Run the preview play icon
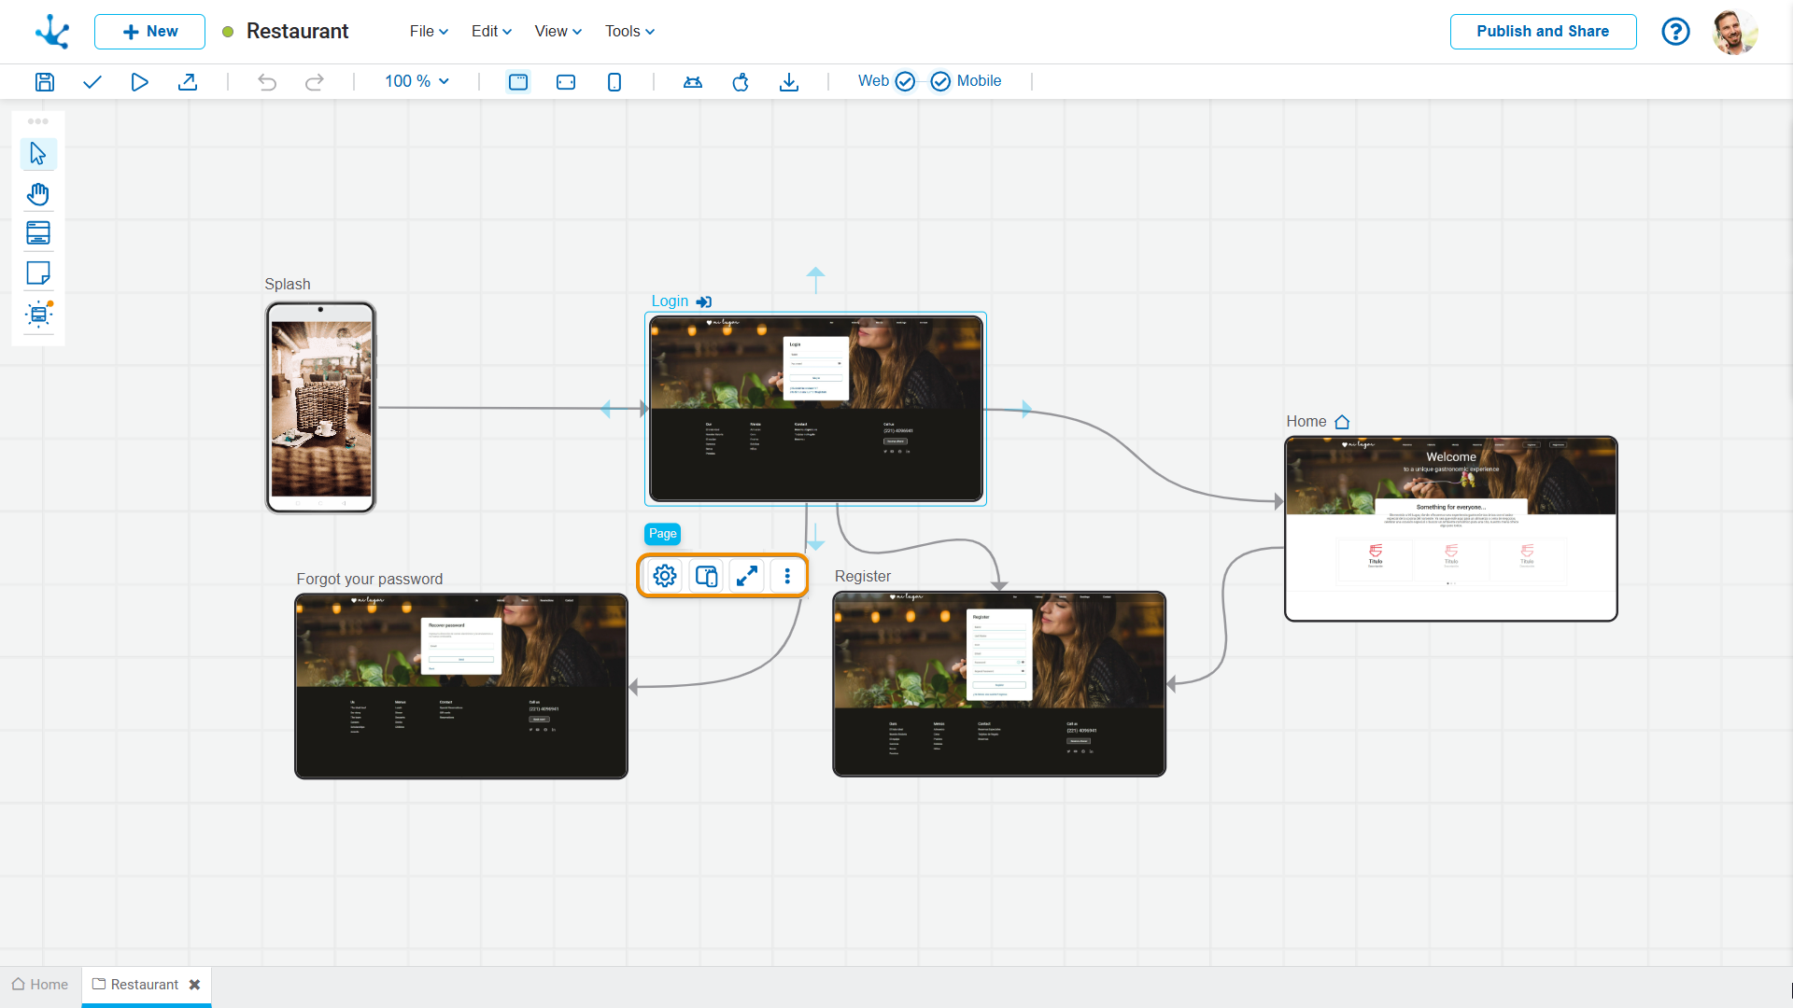The height and width of the screenshot is (1008, 1793). pos(139,82)
